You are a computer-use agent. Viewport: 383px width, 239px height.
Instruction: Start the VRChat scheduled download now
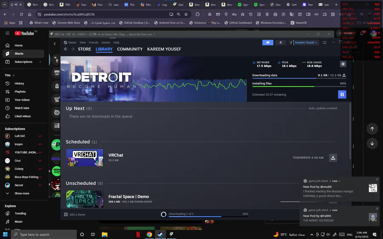pos(333,157)
